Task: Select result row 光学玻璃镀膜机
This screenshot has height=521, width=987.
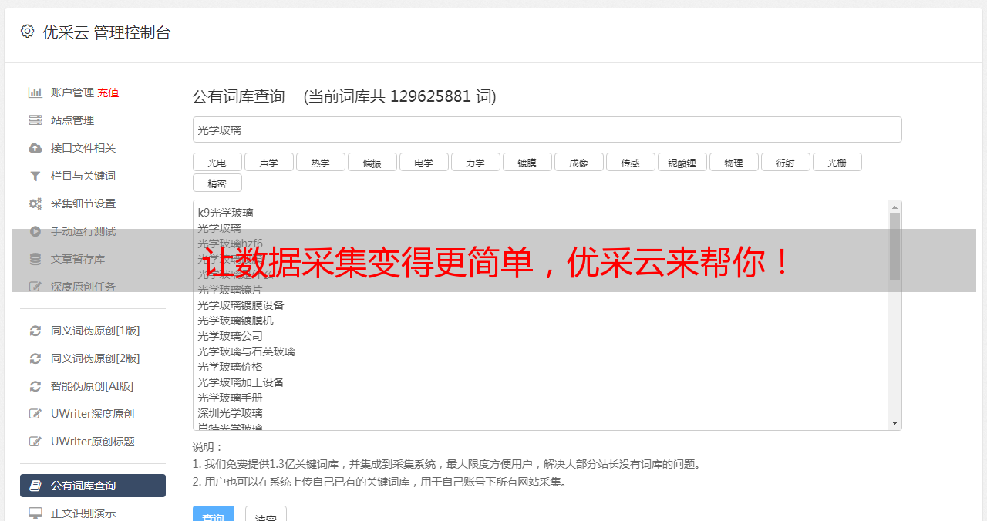Action: [235, 321]
